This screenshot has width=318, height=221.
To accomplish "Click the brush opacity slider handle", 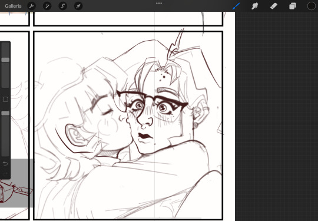I will 5,113.
